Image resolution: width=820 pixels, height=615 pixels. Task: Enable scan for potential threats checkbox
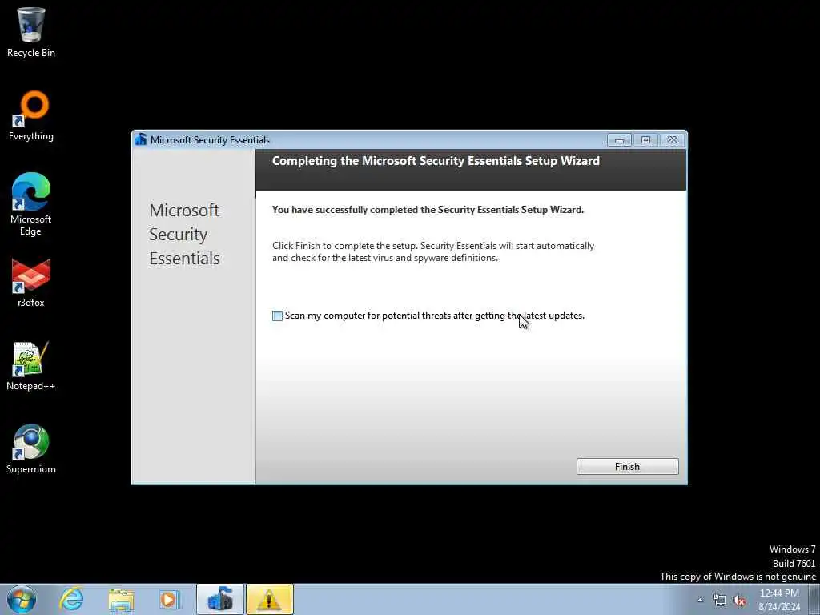277,316
